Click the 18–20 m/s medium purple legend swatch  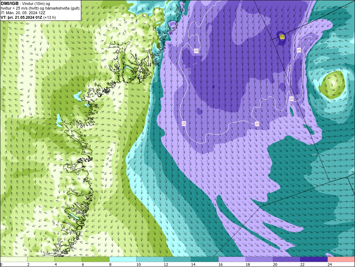[259, 259]
